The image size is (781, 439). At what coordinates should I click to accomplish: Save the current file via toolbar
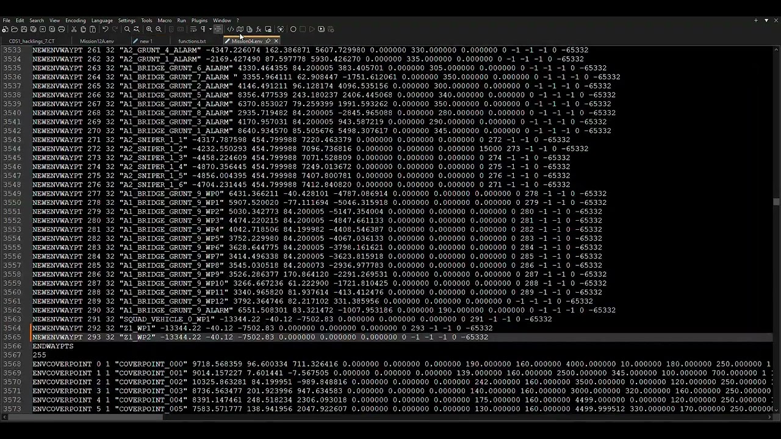pos(24,29)
